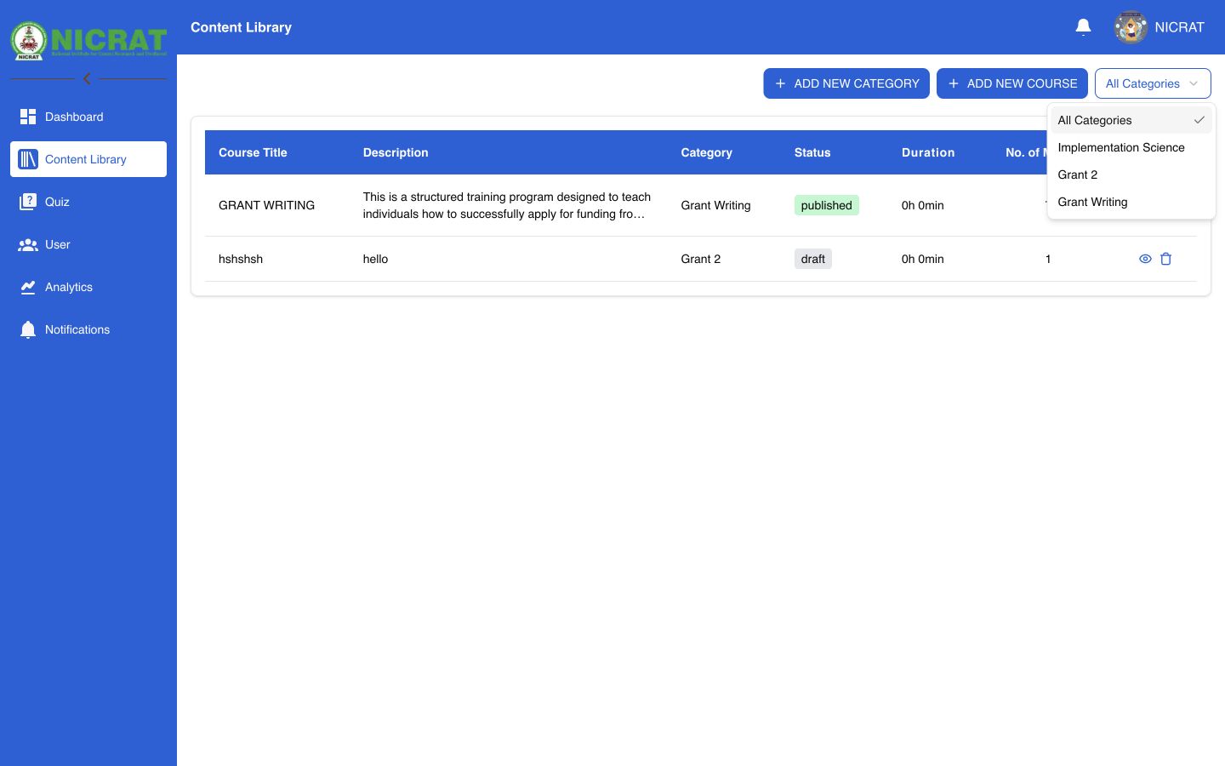Click the checkmark beside All Categories
Image resolution: width=1225 pixels, height=766 pixels.
[1199, 120]
